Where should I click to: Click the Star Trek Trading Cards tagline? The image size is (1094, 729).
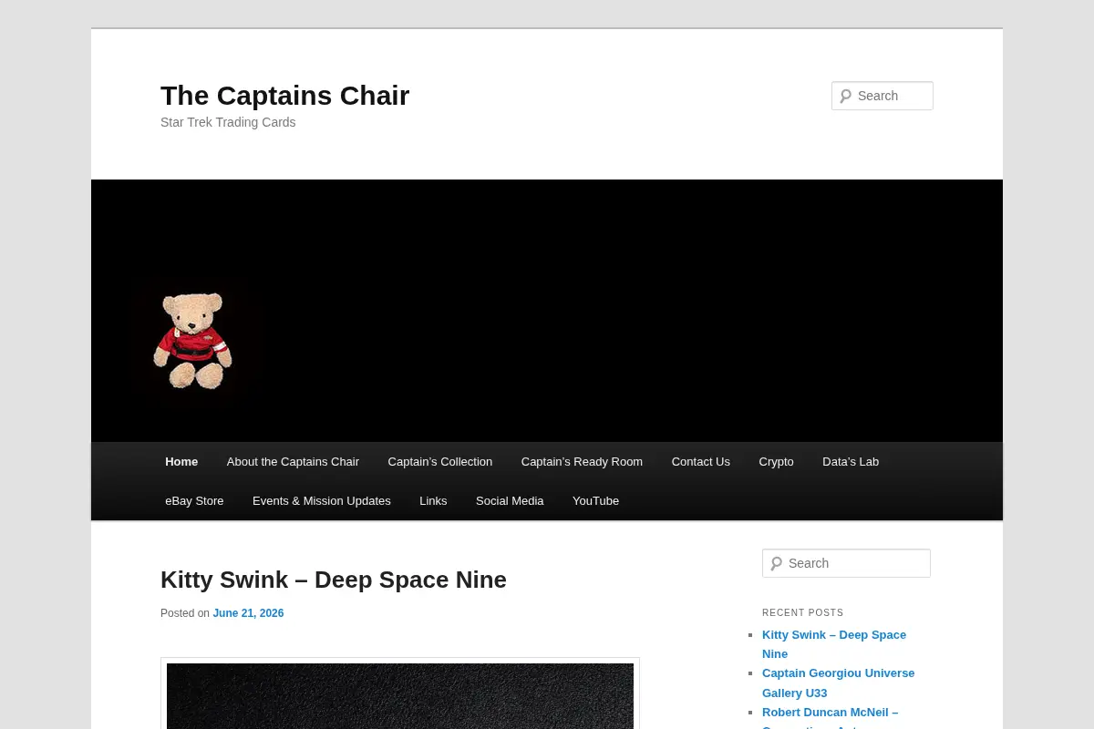pyautogui.click(x=228, y=122)
